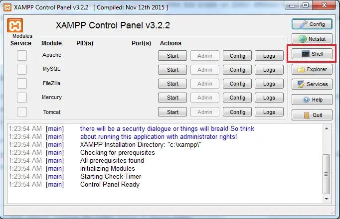
Task: Open the Config button with wrench icon
Action: [x=312, y=24]
